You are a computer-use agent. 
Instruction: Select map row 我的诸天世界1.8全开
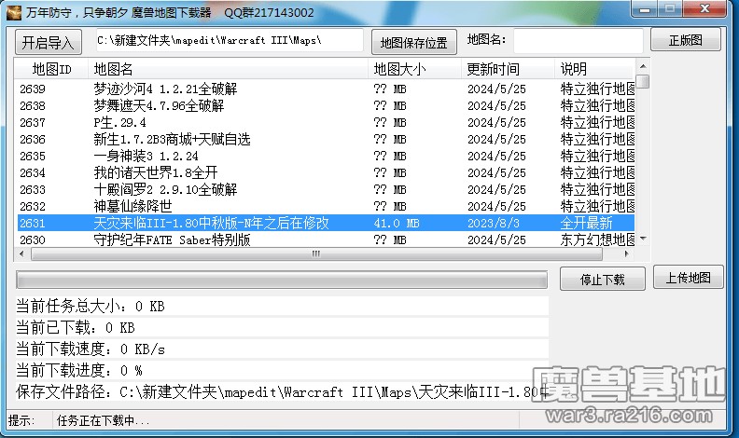point(326,173)
